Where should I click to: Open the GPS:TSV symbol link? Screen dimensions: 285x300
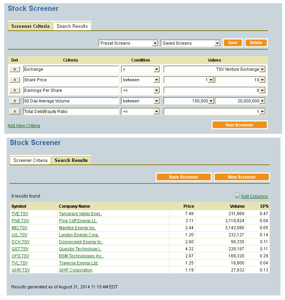tap(20, 256)
